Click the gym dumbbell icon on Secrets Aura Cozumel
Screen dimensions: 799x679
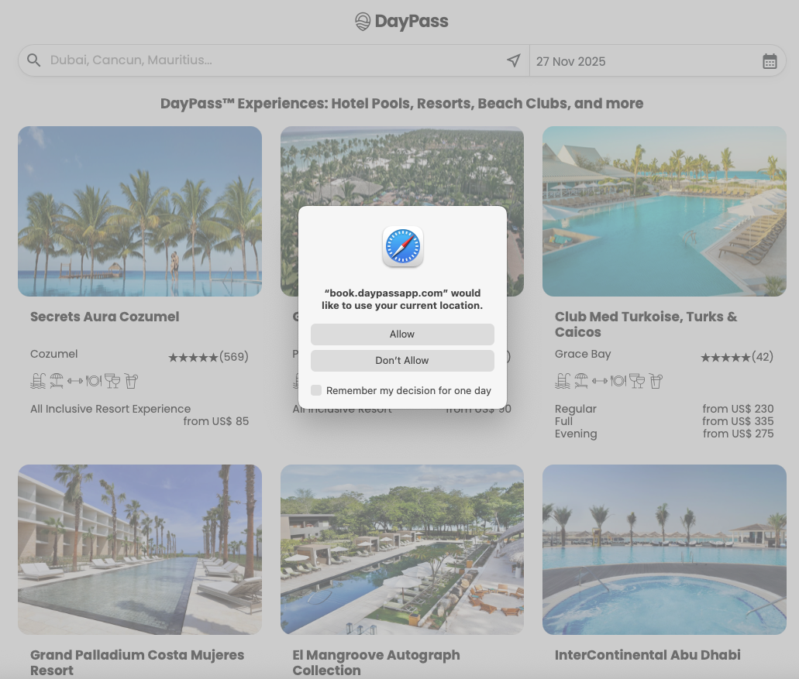tap(75, 381)
